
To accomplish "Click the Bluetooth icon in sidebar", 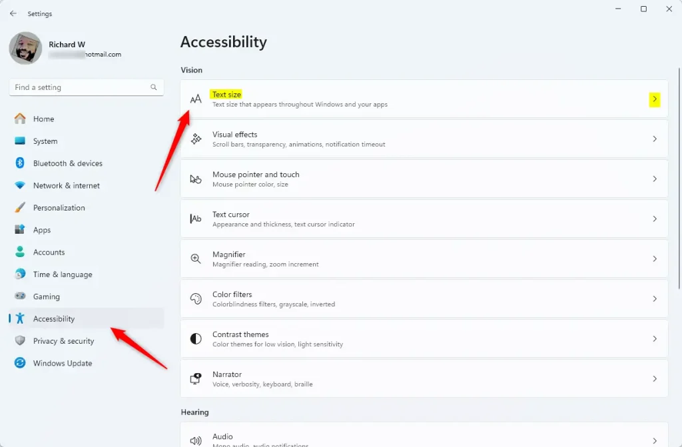I will 20,163.
